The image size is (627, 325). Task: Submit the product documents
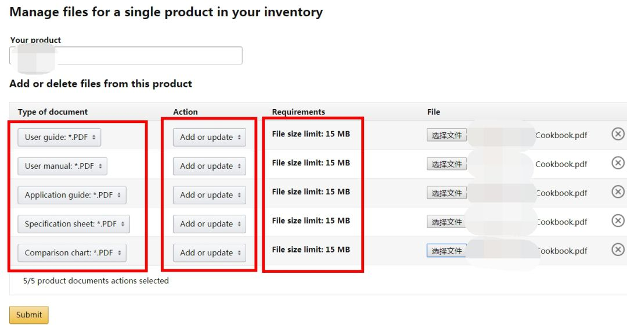[29, 315]
